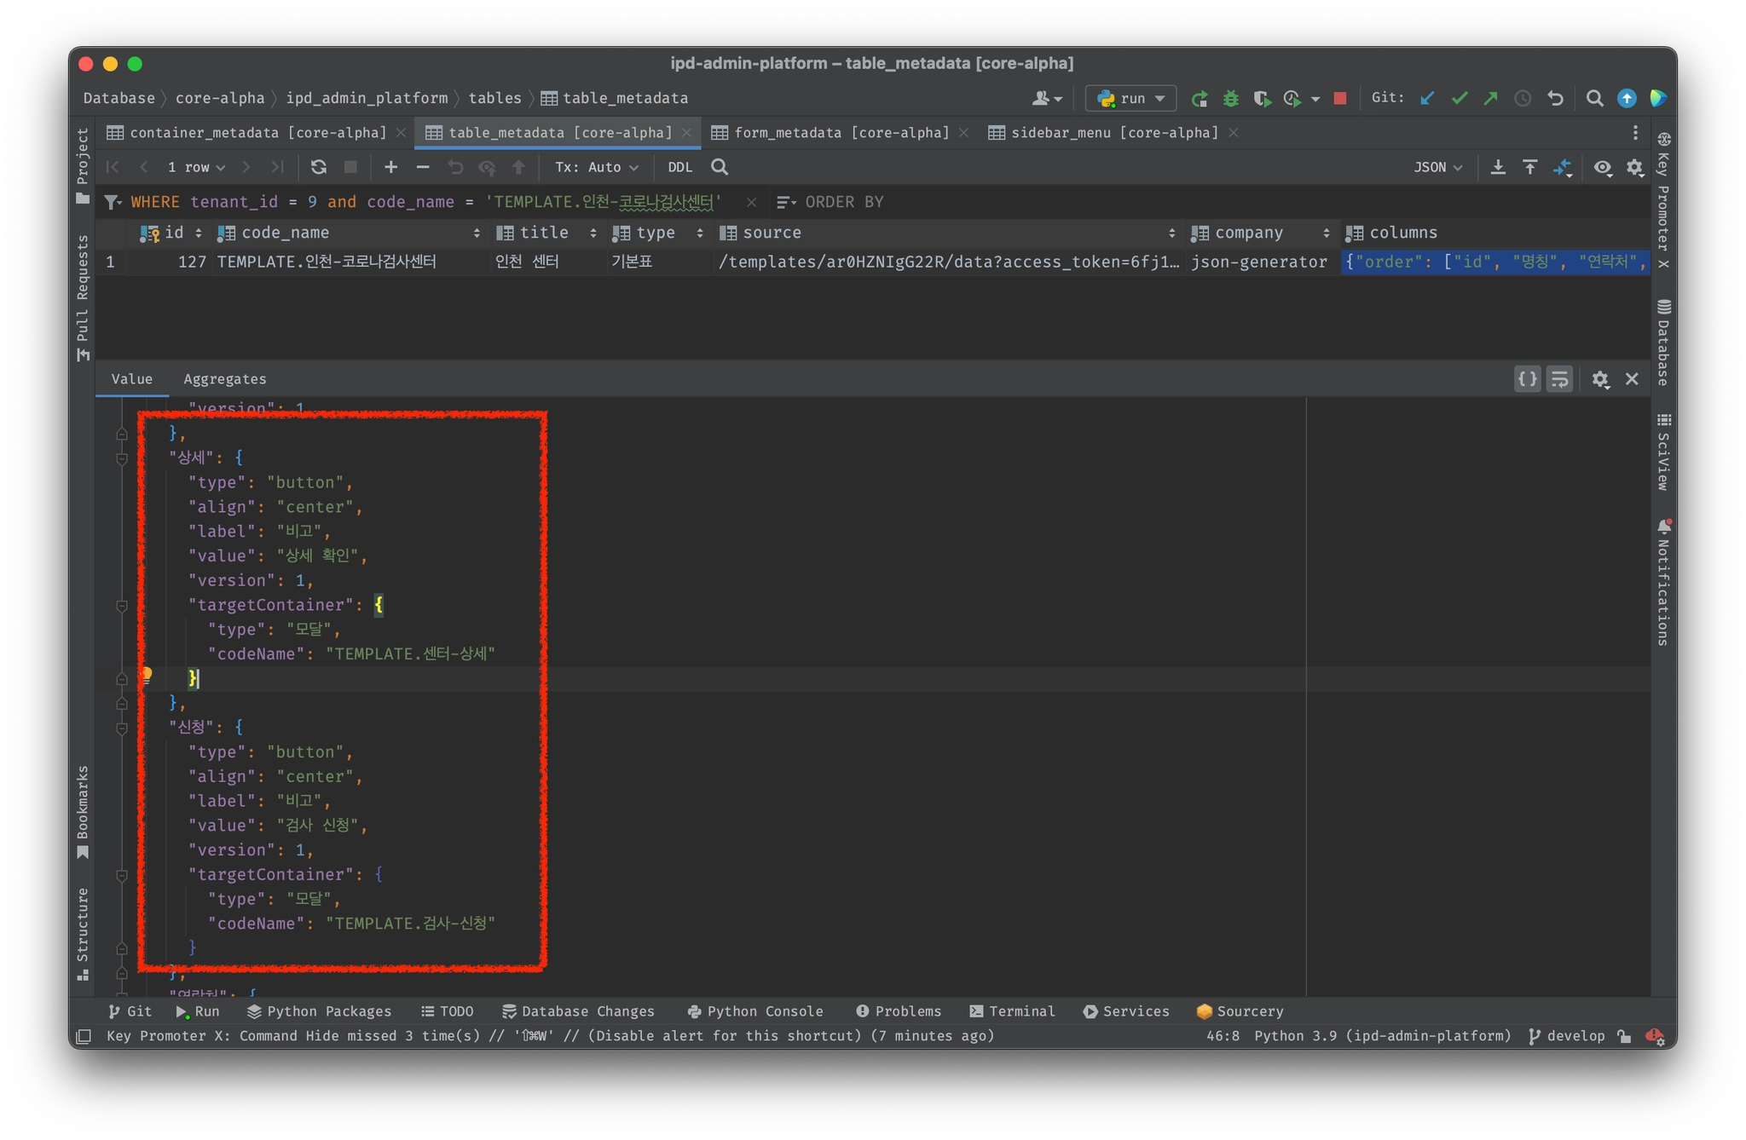
Task: Click the export data download icon
Action: pos(1497,167)
